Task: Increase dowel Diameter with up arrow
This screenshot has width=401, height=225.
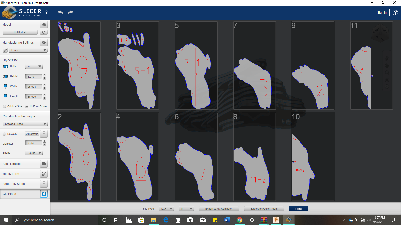Action: click(44, 141)
